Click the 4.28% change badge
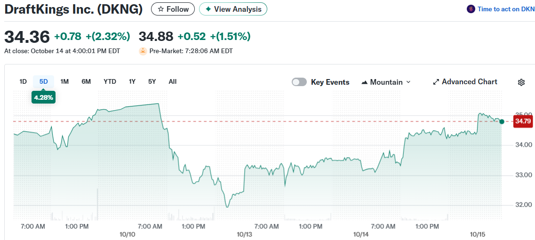The width and height of the screenshot is (535, 240). pyautogui.click(x=43, y=97)
